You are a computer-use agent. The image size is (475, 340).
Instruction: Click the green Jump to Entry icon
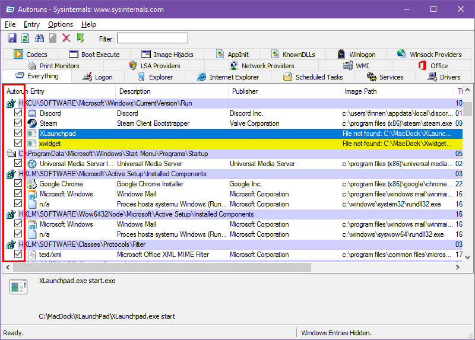point(80,38)
